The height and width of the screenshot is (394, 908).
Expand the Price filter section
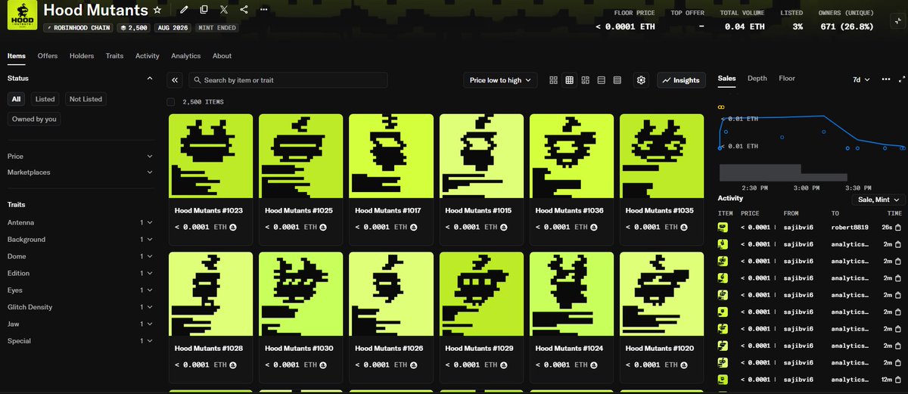[80, 156]
